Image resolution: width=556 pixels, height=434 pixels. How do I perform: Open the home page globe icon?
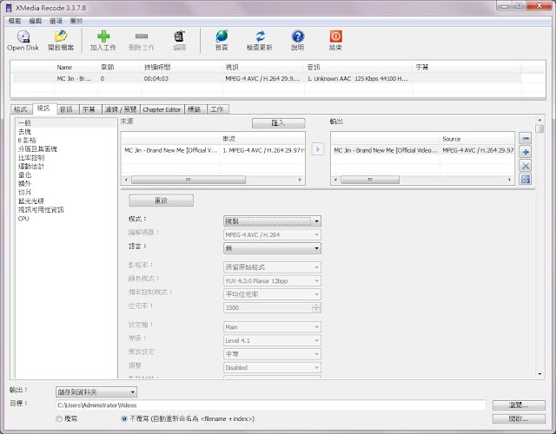(222, 36)
